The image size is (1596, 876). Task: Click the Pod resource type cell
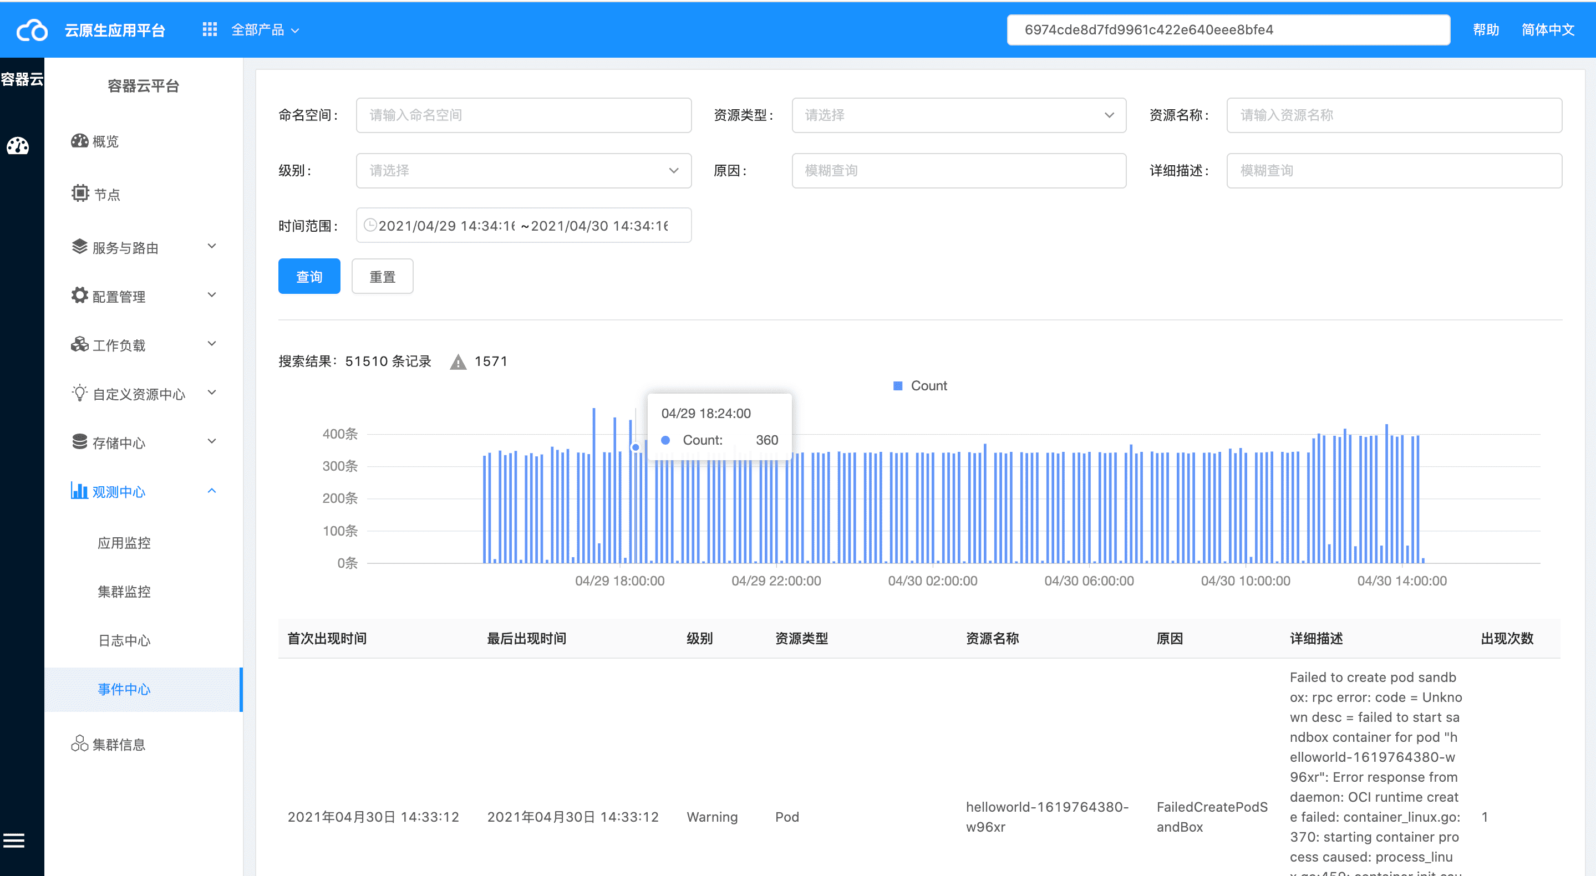[x=787, y=817]
